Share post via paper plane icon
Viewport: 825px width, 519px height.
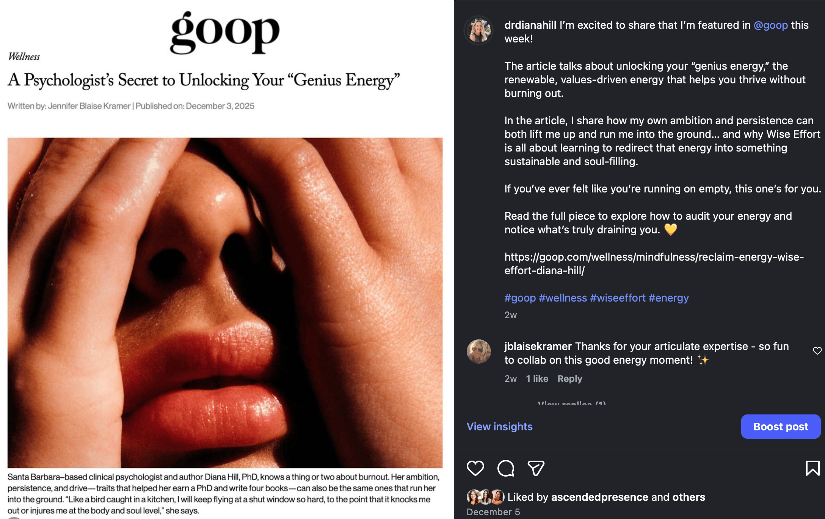[x=536, y=468]
